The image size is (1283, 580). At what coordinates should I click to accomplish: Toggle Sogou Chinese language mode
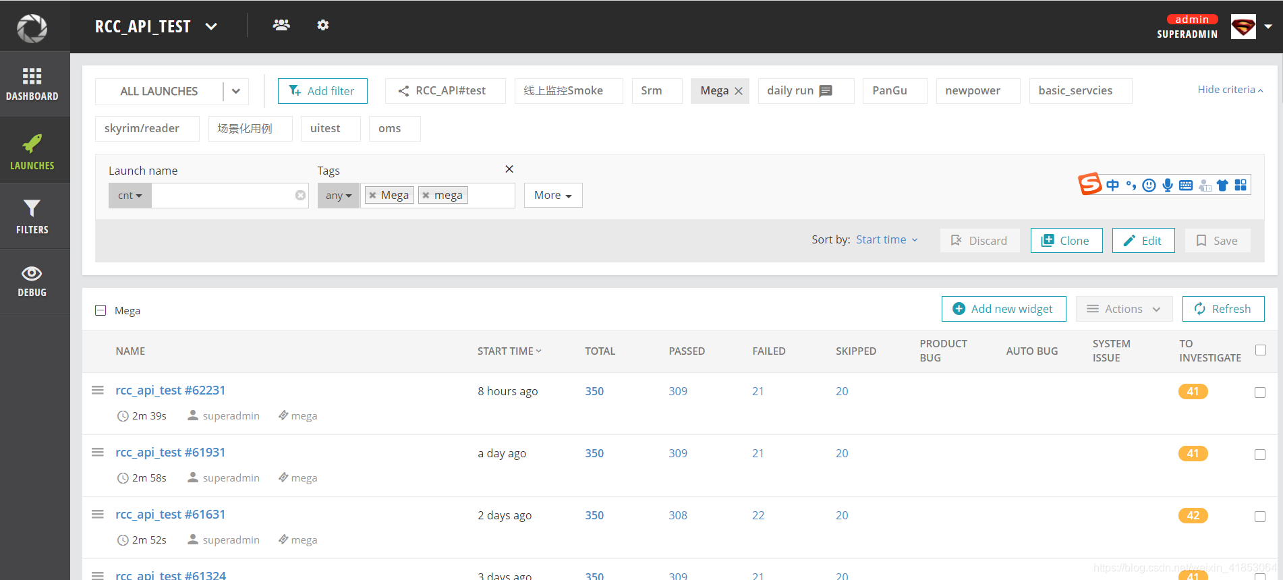coord(1113,185)
